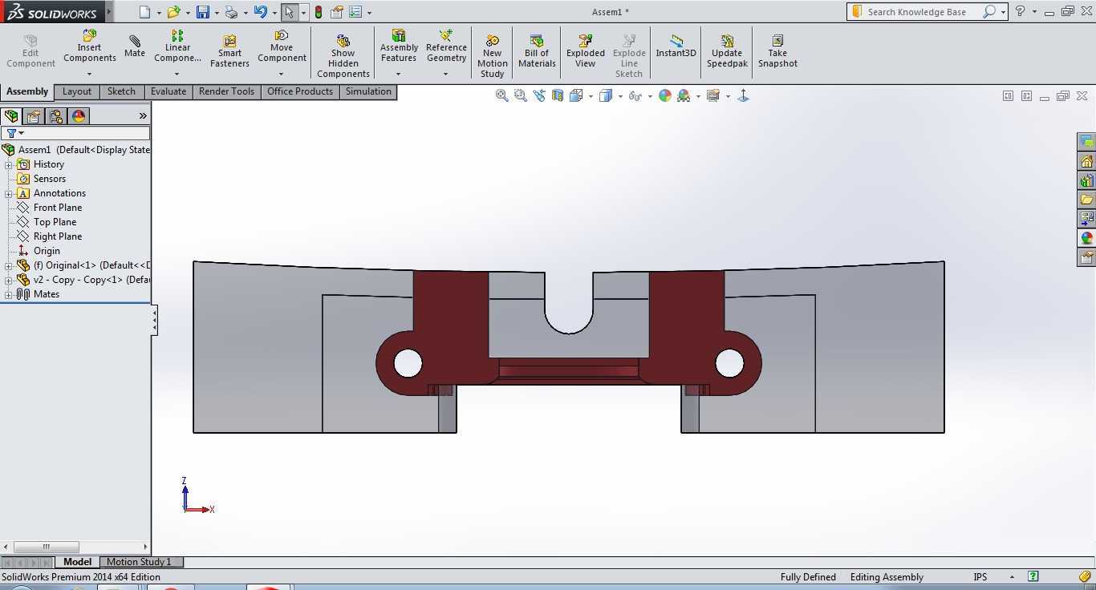Open the Insert Components dropdown arrow

click(x=89, y=75)
